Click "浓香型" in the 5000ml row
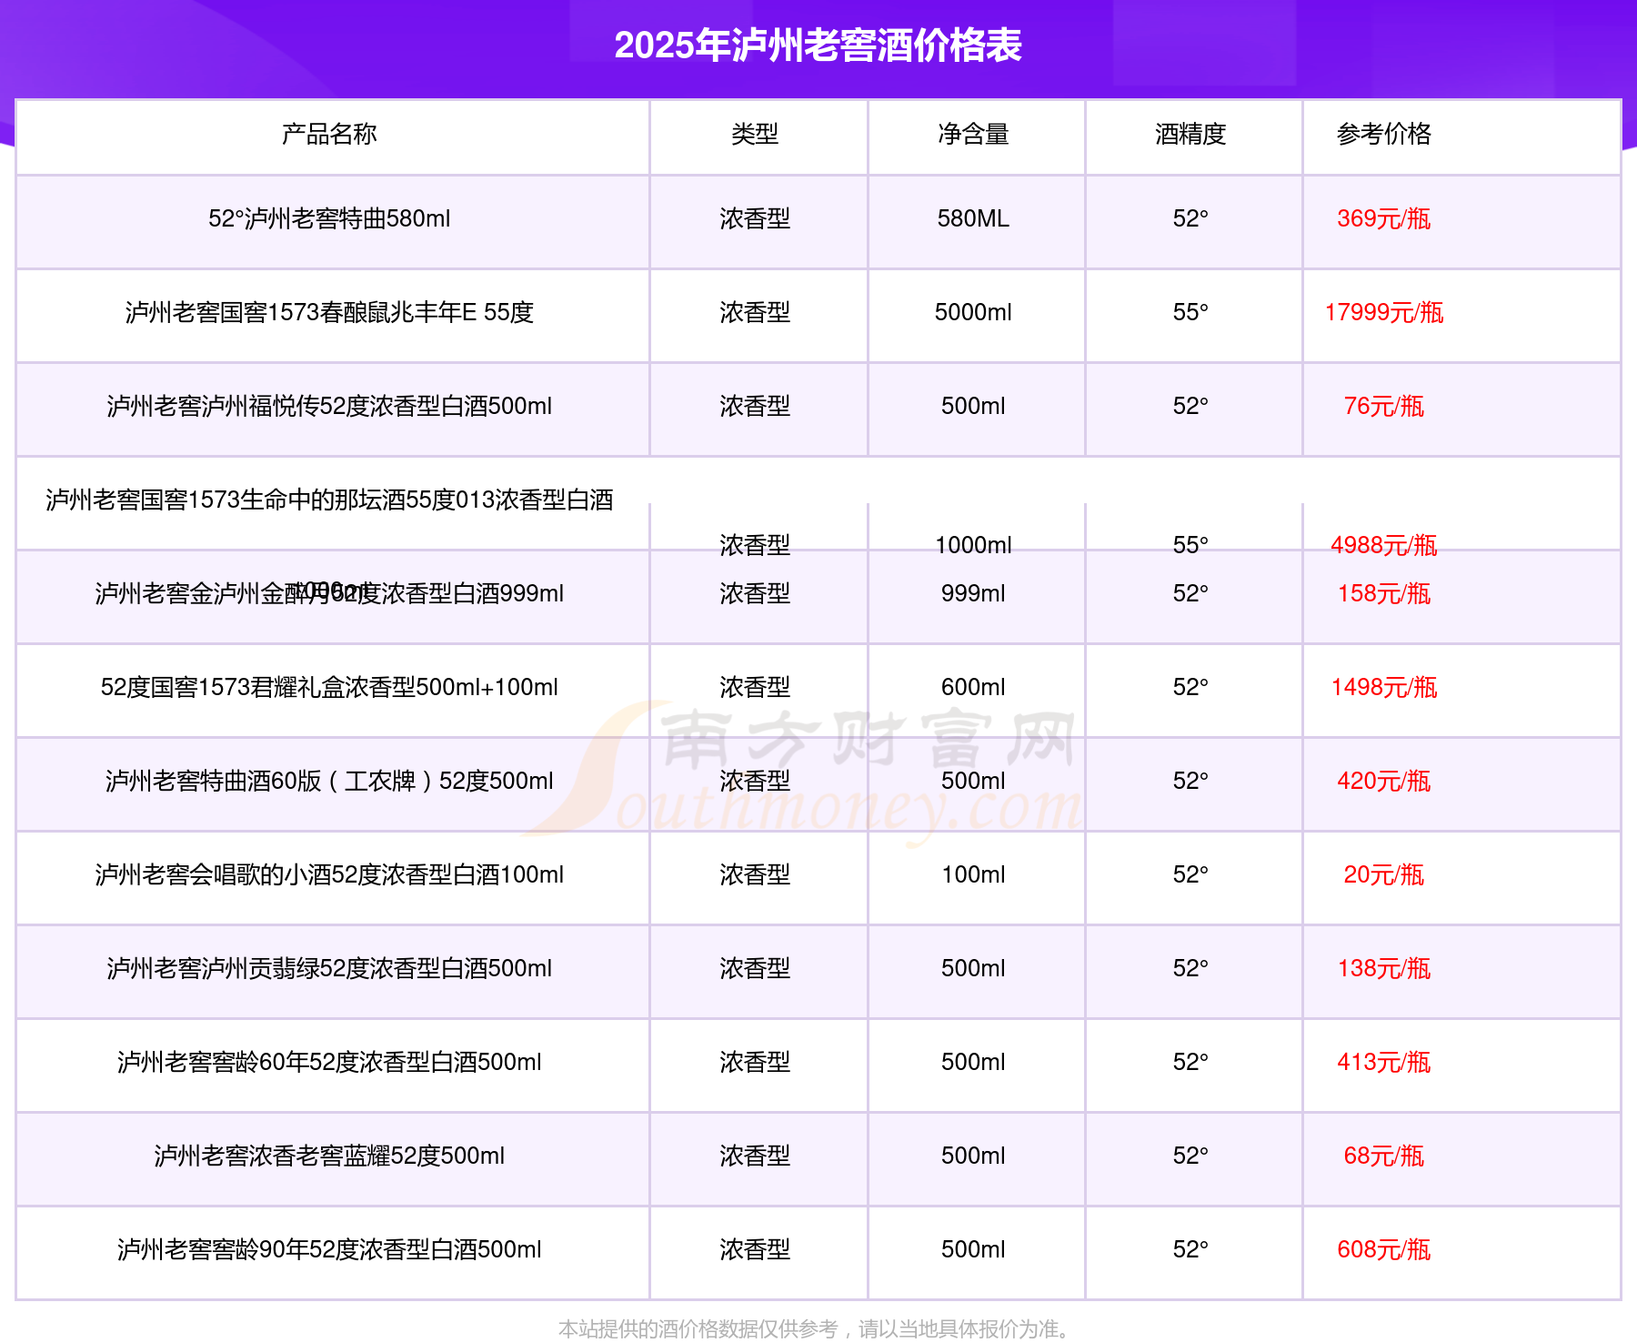Image resolution: width=1637 pixels, height=1343 pixels. click(755, 313)
